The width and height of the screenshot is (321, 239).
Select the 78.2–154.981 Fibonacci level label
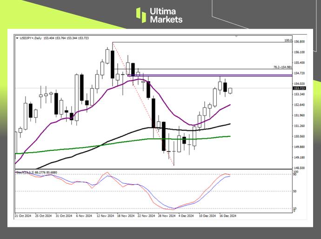(x=282, y=67)
